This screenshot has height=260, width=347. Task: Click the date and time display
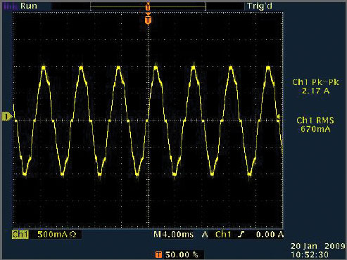tap(318, 250)
